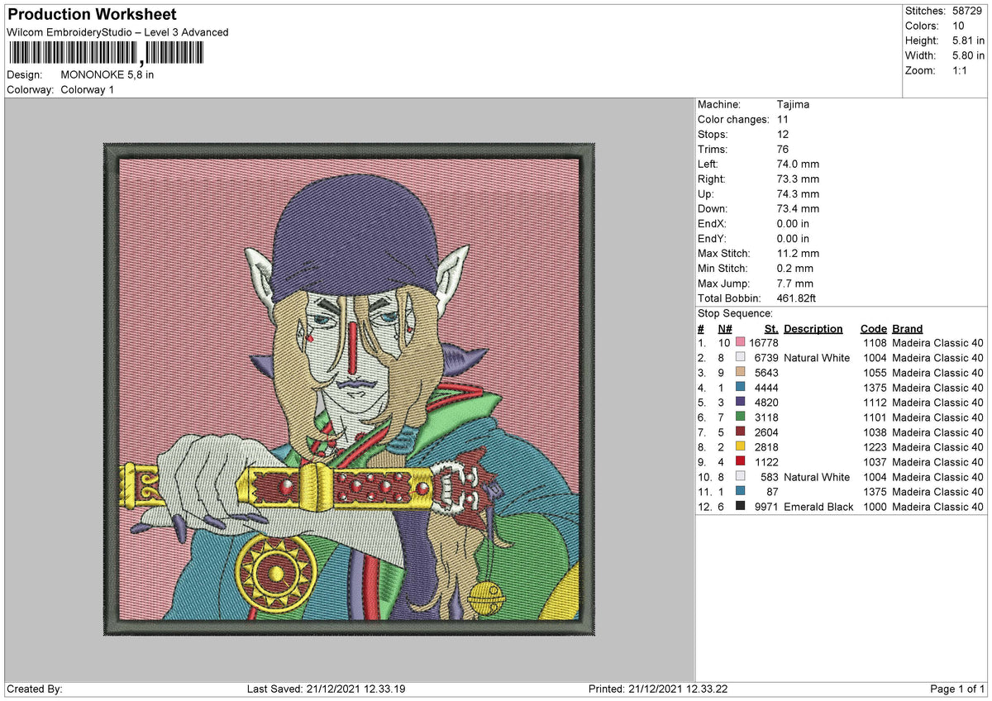Select the Emerald Black swatch in stop 12

[741, 507]
